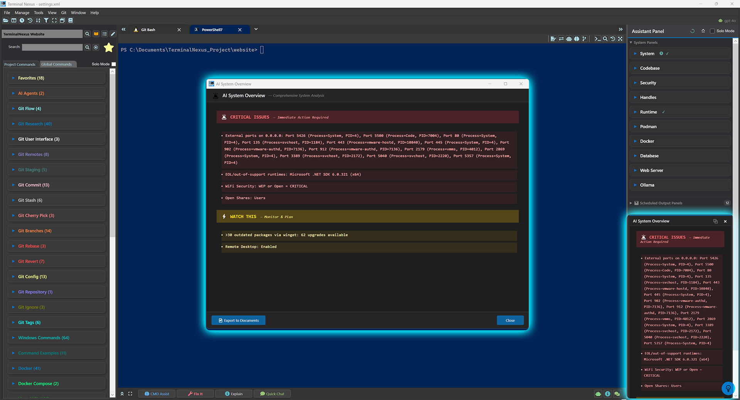
Task: Edit the command set with the pencil icon
Action: 113,34
